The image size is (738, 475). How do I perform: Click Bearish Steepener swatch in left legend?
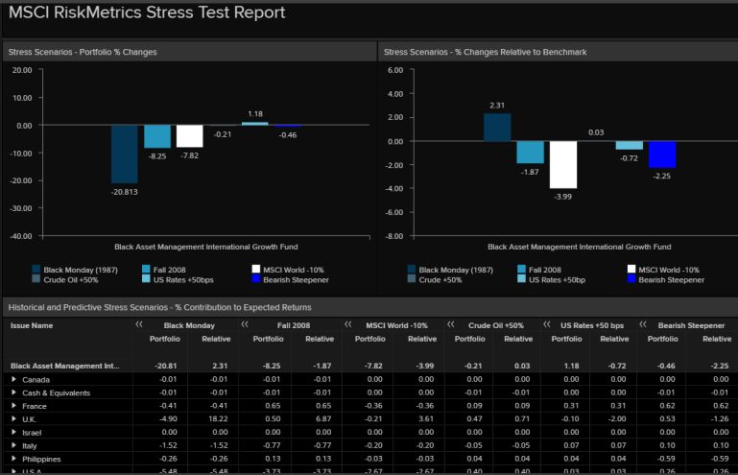pyautogui.click(x=256, y=279)
